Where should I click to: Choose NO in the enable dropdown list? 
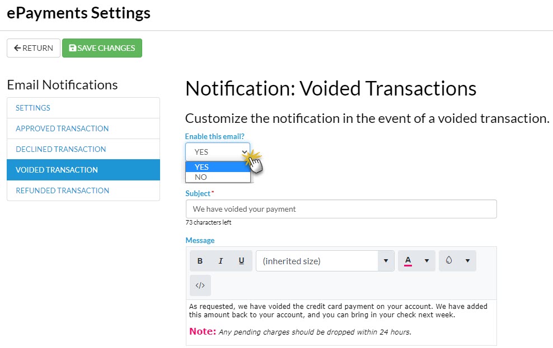[218, 177]
